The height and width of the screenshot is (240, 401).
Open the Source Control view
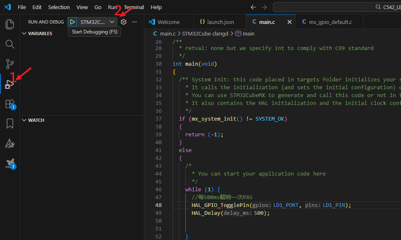tap(10, 64)
